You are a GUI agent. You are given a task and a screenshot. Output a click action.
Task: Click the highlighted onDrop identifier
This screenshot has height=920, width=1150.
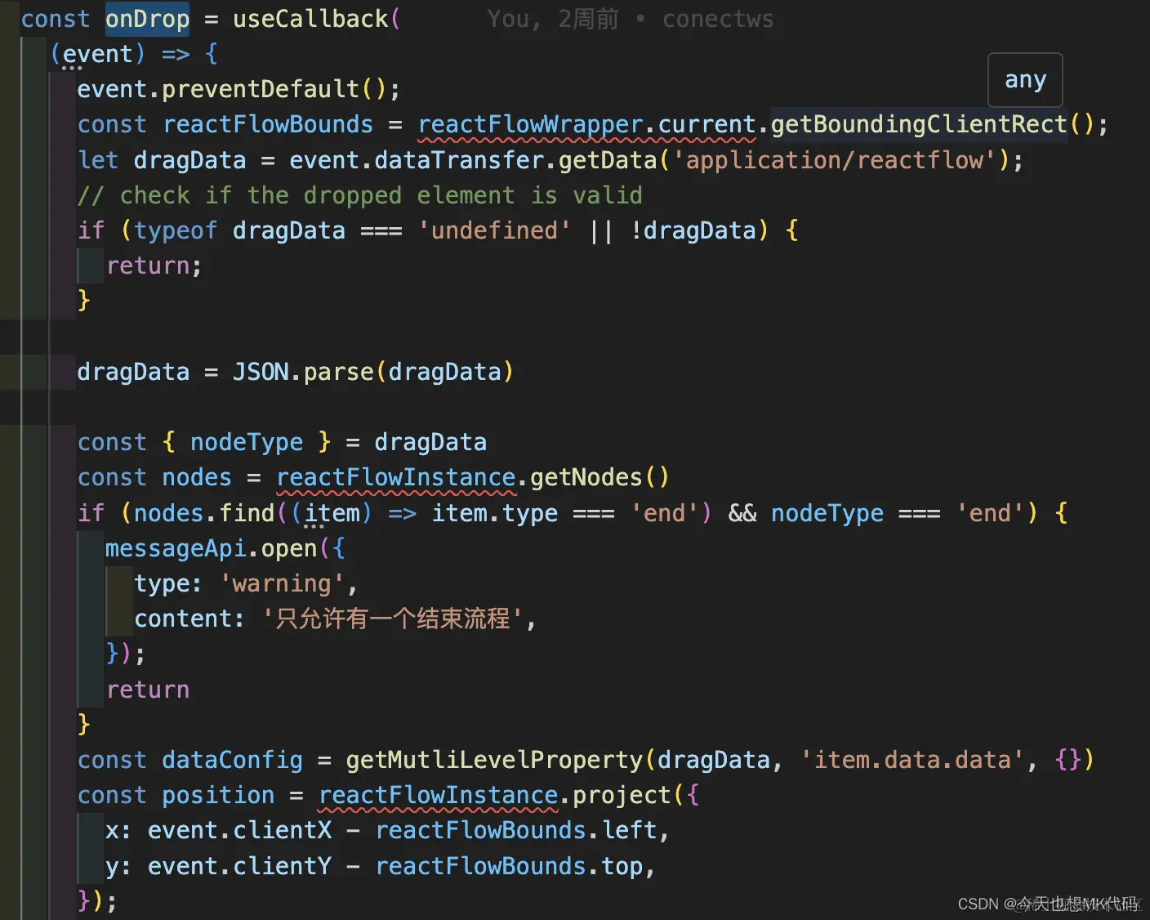coord(147,19)
